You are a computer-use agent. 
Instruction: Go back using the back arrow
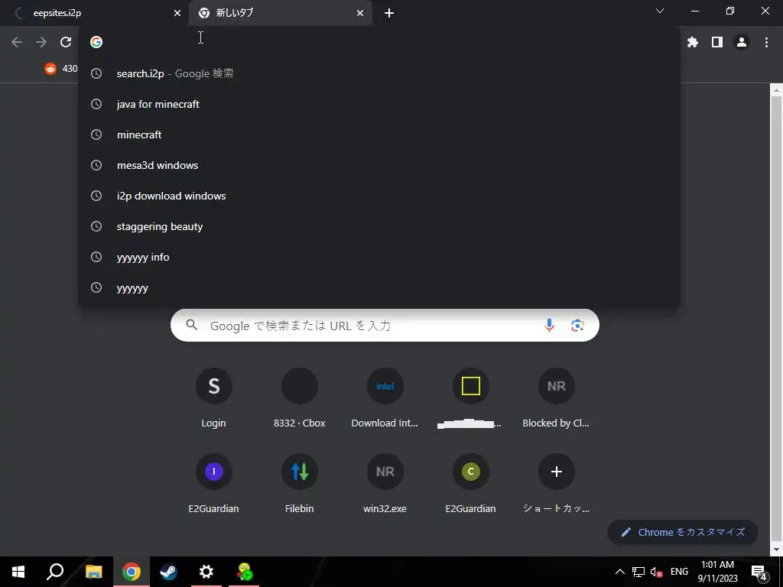point(17,42)
